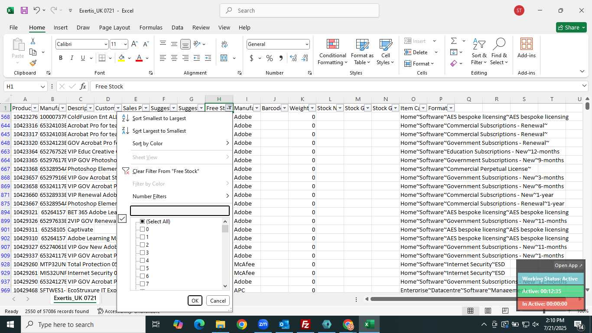Click Increase Decimal icon
The height and width of the screenshot is (333, 592).
[x=293, y=58]
